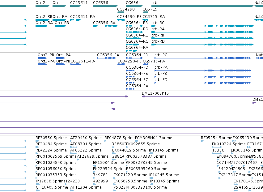Select EST GH16405.5prime

52,187
